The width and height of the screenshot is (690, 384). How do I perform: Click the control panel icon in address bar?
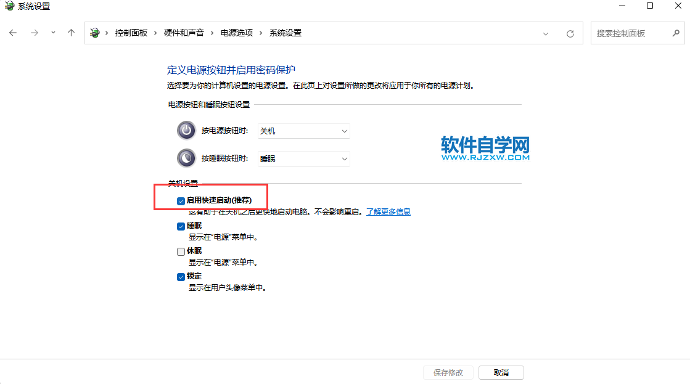pyautogui.click(x=95, y=33)
